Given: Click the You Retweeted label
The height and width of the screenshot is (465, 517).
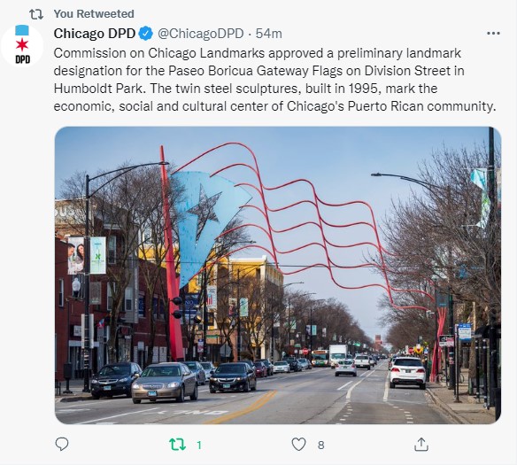Looking at the screenshot, I should tap(94, 14).
